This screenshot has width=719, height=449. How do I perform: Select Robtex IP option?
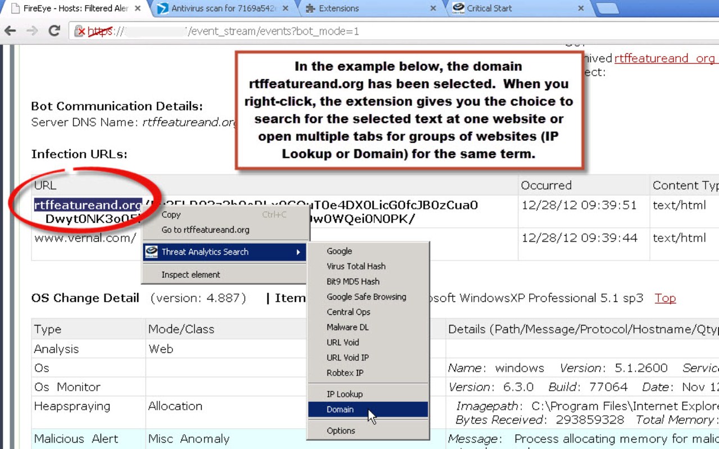pos(368,372)
